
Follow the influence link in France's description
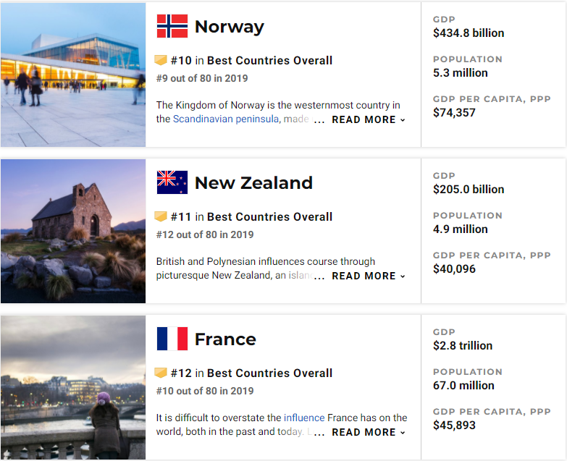[x=303, y=418]
